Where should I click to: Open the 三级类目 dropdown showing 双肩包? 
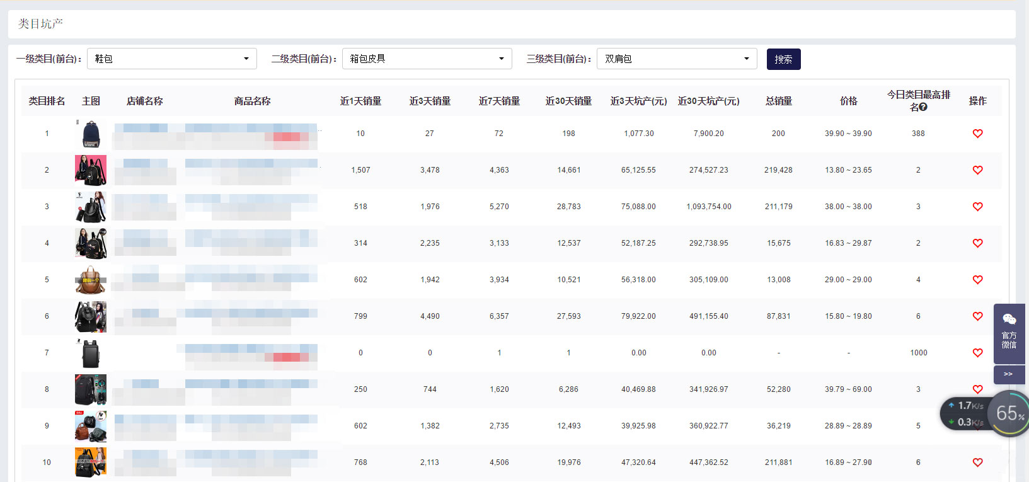pos(676,59)
